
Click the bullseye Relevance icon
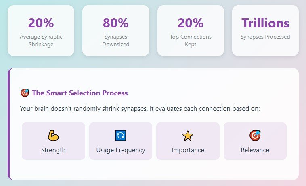coord(255,135)
